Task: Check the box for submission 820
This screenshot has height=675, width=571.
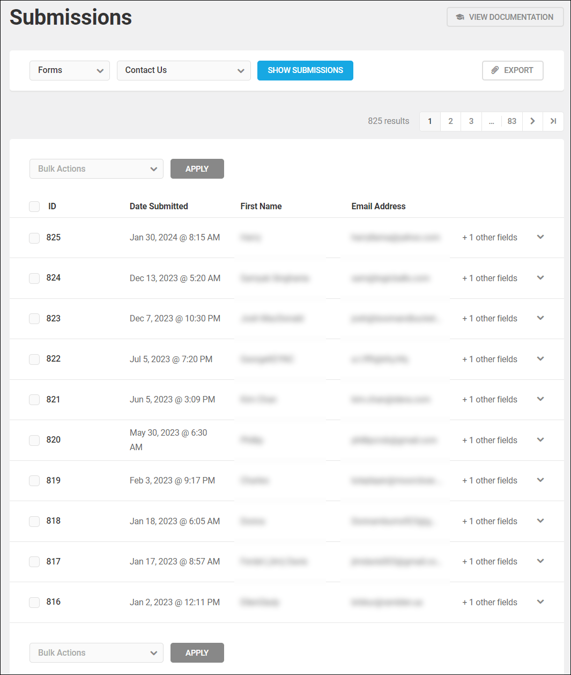Action: [x=34, y=441]
